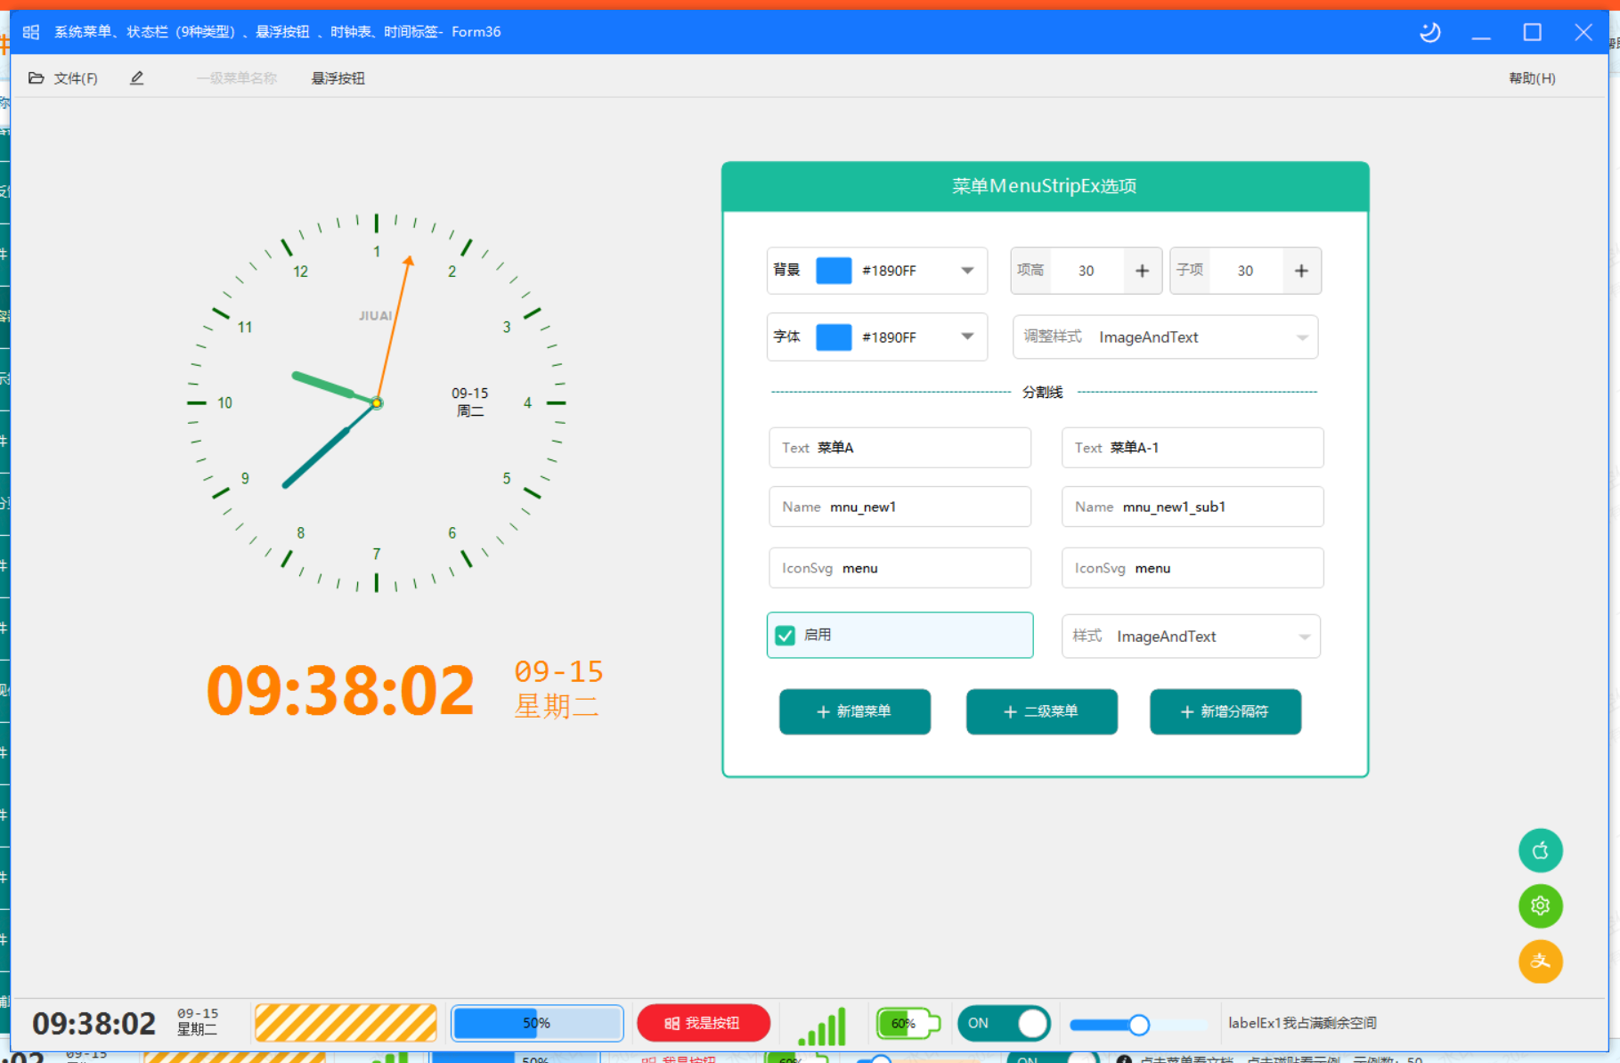The image size is (1620, 1063).
Task: Toggle the moon theme icon in title bar
Action: pos(1429,33)
